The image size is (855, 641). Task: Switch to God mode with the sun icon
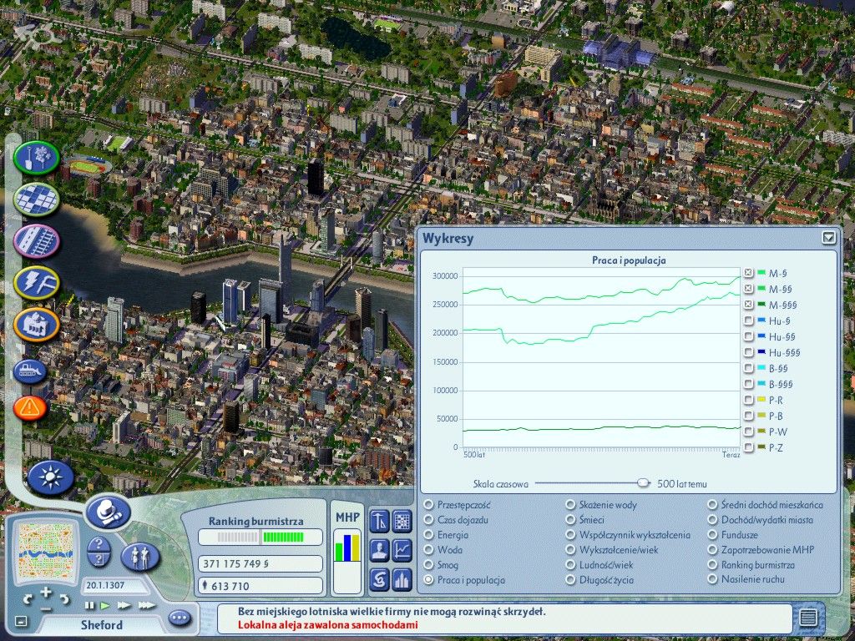click(x=51, y=477)
